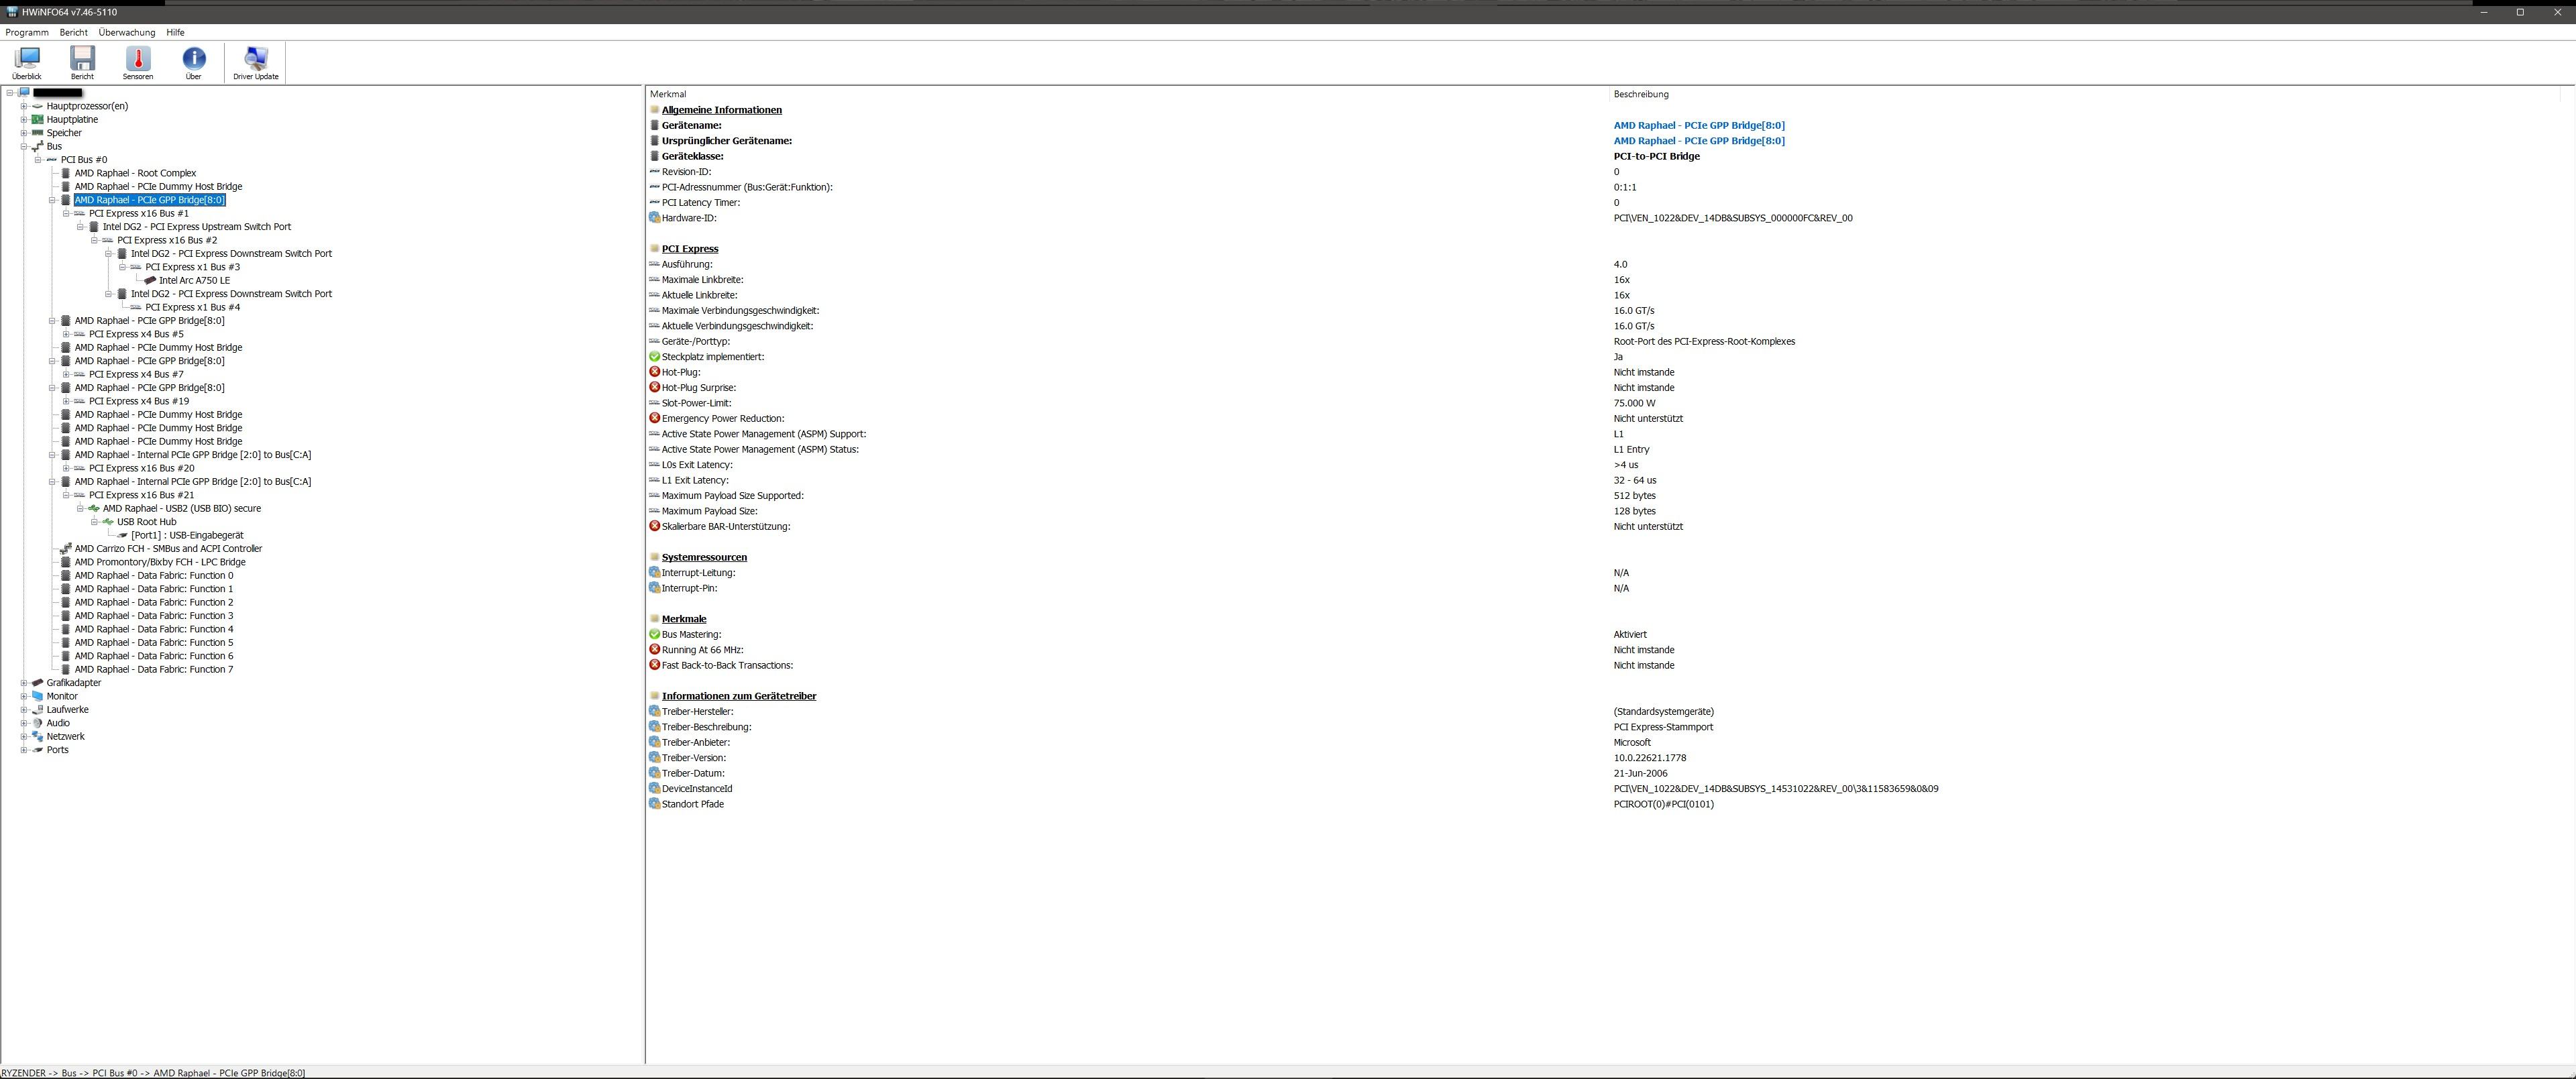
Task: Expand PCI Express x4 Bus #5
Action: tap(66, 334)
